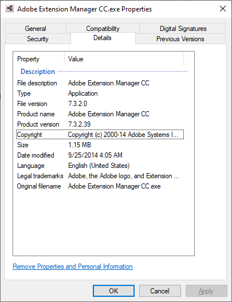Switch to the Security tab

coord(38,39)
